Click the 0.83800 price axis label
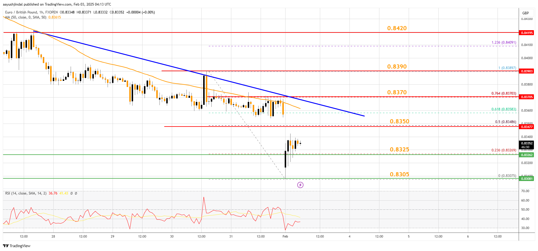 527,84
